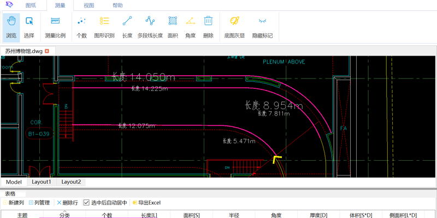Image resolution: width=437 pixels, height=218 pixels.
Task: Choose the 角度 angle tool
Action: point(190,28)
